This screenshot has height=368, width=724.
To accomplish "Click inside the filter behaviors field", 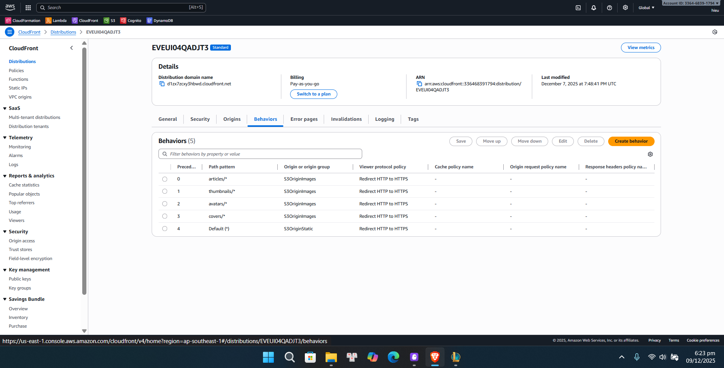I will coord(260,154).
